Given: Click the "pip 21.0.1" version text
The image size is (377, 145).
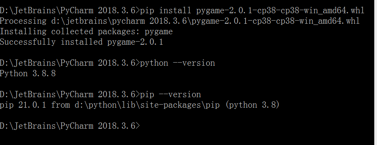Looking at the screenshot, I should (23, 105).
